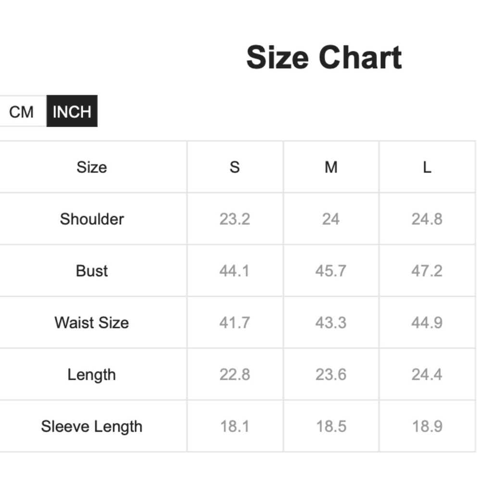481x481 pixels.
Task: Click the Size row header cell
Action: click(x=91, y=167)
